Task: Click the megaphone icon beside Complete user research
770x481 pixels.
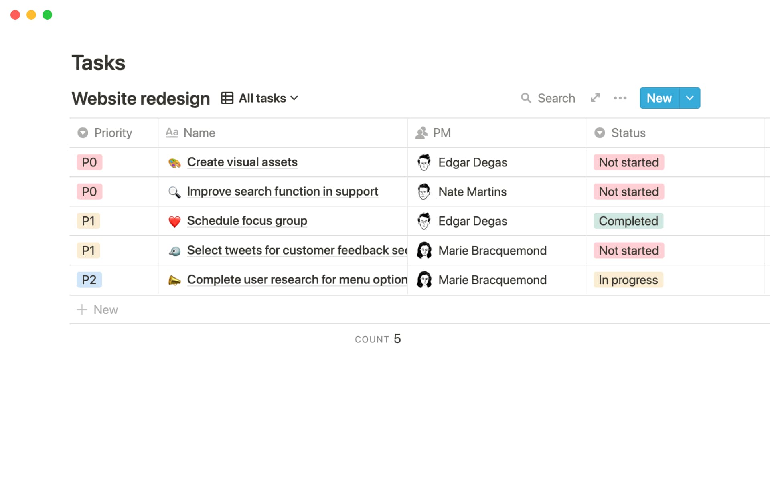Action: pyautogui.click(x=174, y=280)
